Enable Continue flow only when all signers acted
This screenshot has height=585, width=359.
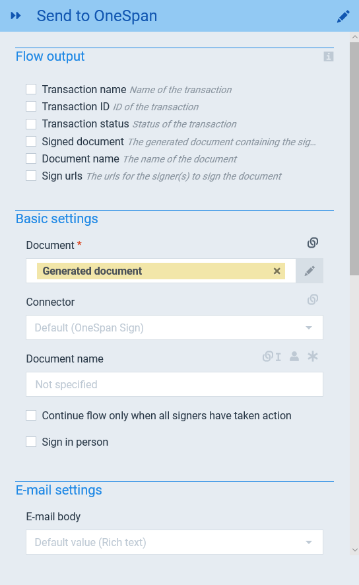click(31, 415)
